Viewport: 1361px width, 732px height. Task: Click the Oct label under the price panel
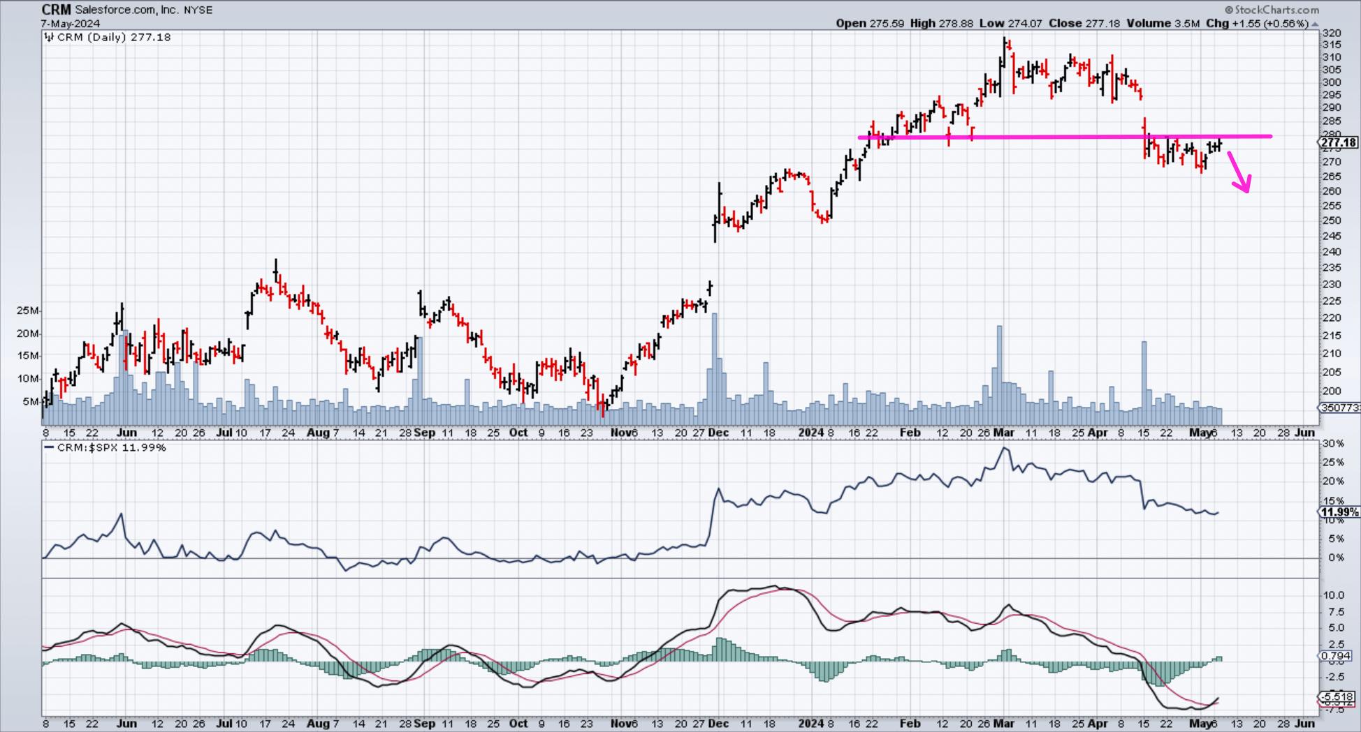(x=518, y=433)
